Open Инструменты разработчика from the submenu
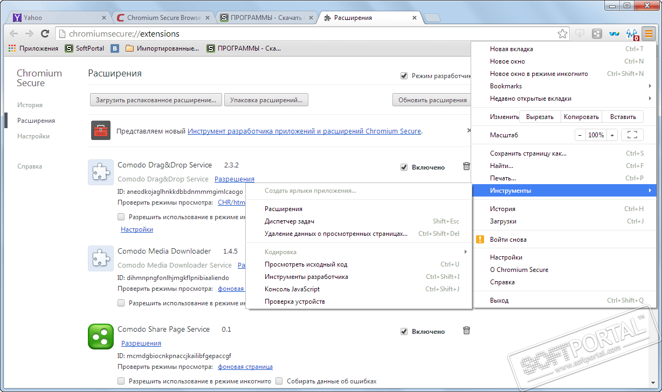Screen dimensions: 662x392 [x=358, y=277]
